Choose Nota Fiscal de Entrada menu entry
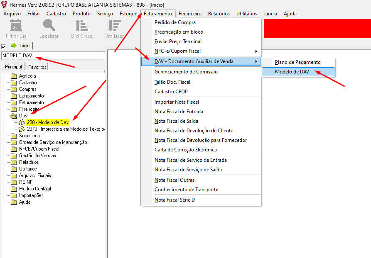 pyautogui.click(x=201, y=112)
